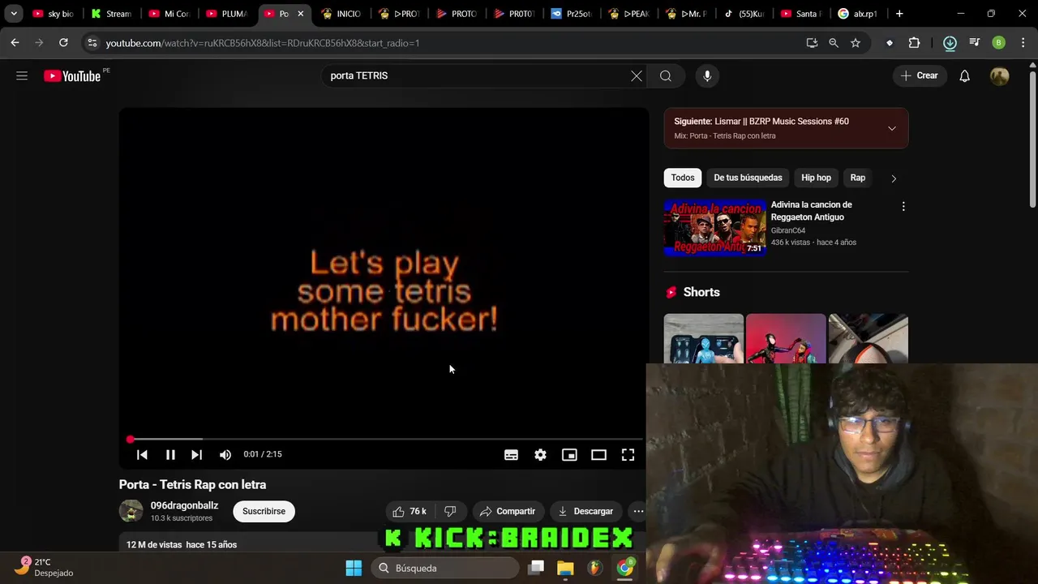
Task: Open a new browser tab
Action: coord(899,14)
